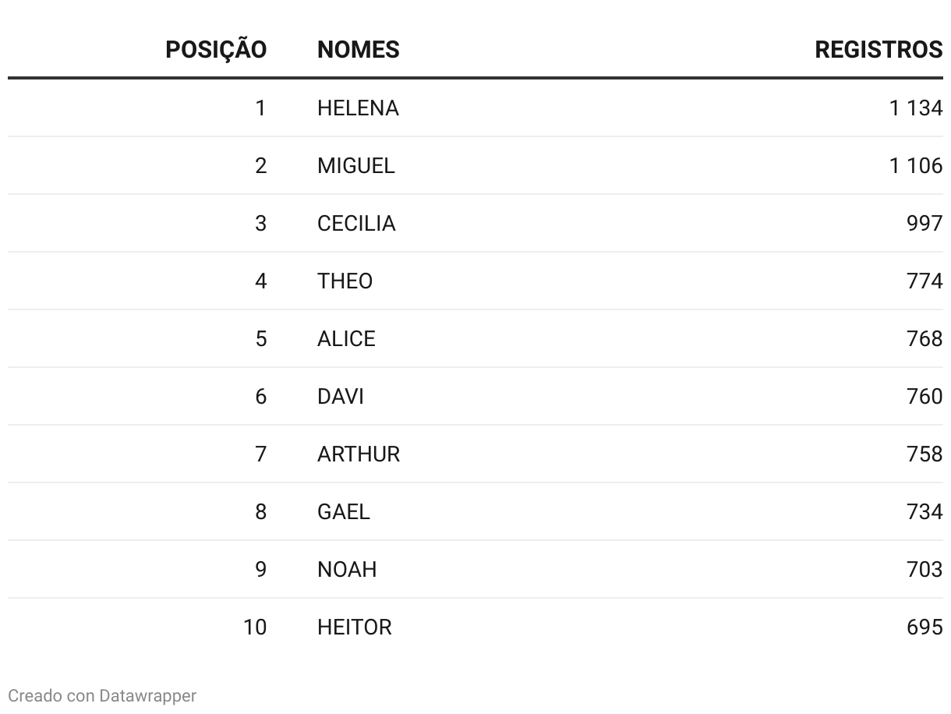Select the name ARTHUR
The height and width of the screenshot is (714, 951).
(358, 454)
